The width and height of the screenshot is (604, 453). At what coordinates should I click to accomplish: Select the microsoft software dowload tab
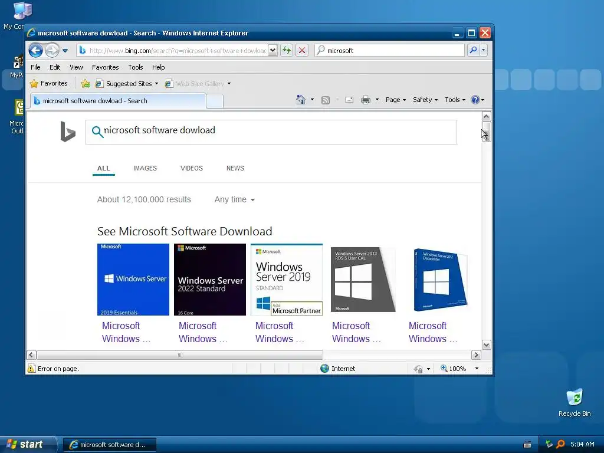click(118, 101)
